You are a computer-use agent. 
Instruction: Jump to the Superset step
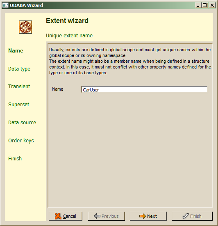tap(19, 105)
